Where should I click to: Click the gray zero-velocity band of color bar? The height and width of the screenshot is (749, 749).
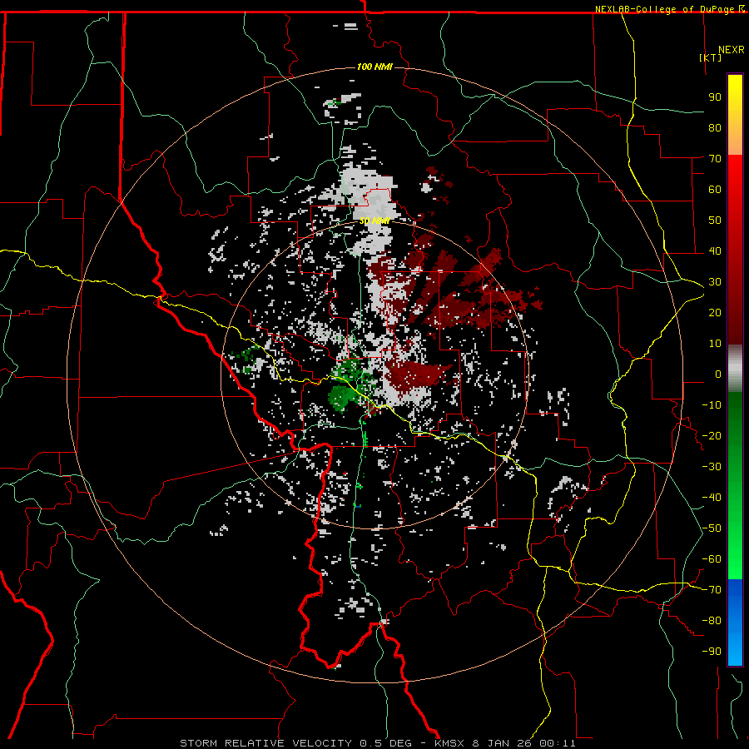pos(735,369)
